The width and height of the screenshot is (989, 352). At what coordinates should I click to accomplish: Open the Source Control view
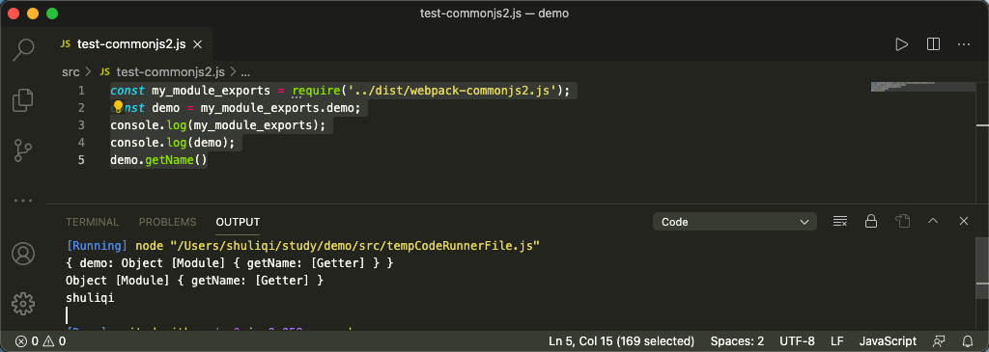[x=23, y=151]
